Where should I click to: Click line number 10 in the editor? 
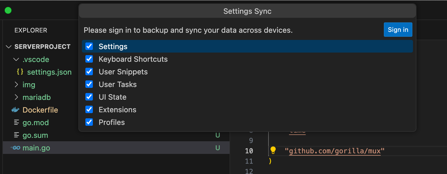[249, 150]
